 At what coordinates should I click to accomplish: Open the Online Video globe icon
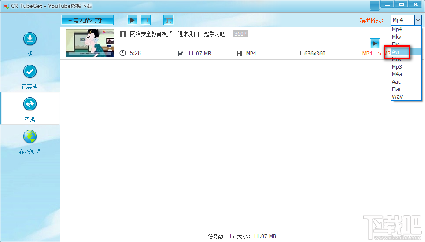pos(30,136)
